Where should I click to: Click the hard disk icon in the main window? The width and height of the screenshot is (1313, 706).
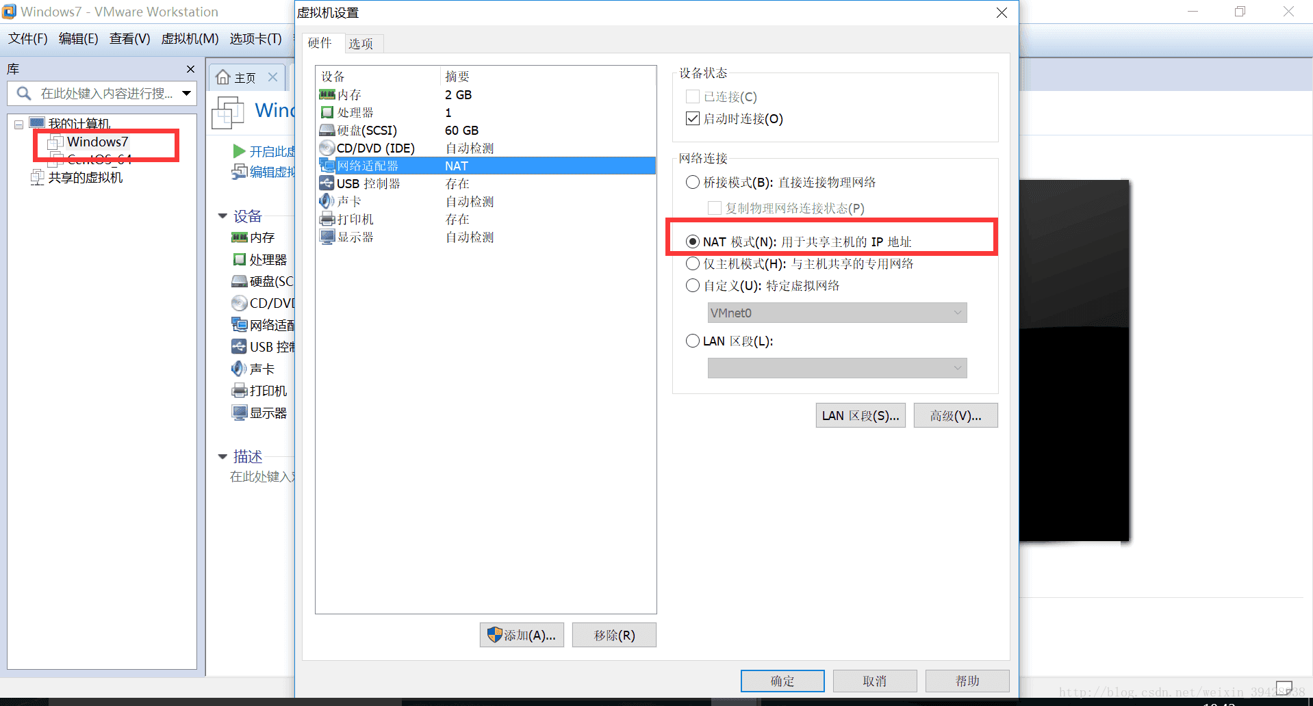pyautogui.click(x=239, y=281)
